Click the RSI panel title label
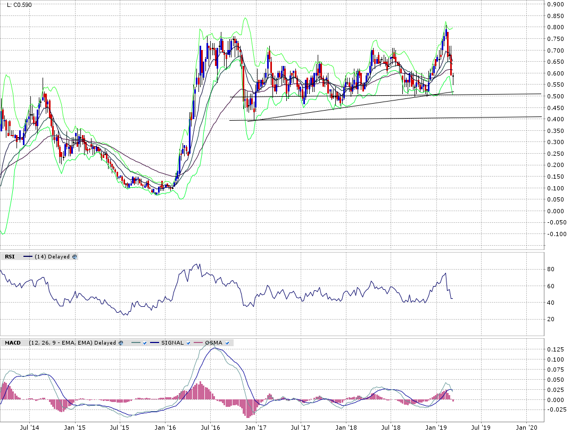 coord(10,257)
